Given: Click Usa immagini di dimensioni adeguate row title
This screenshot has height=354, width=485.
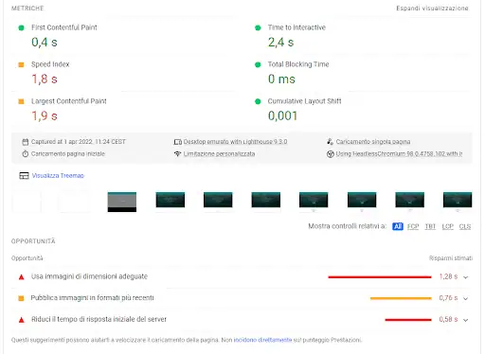Looking at the screenshot, I should pos(89,276).
